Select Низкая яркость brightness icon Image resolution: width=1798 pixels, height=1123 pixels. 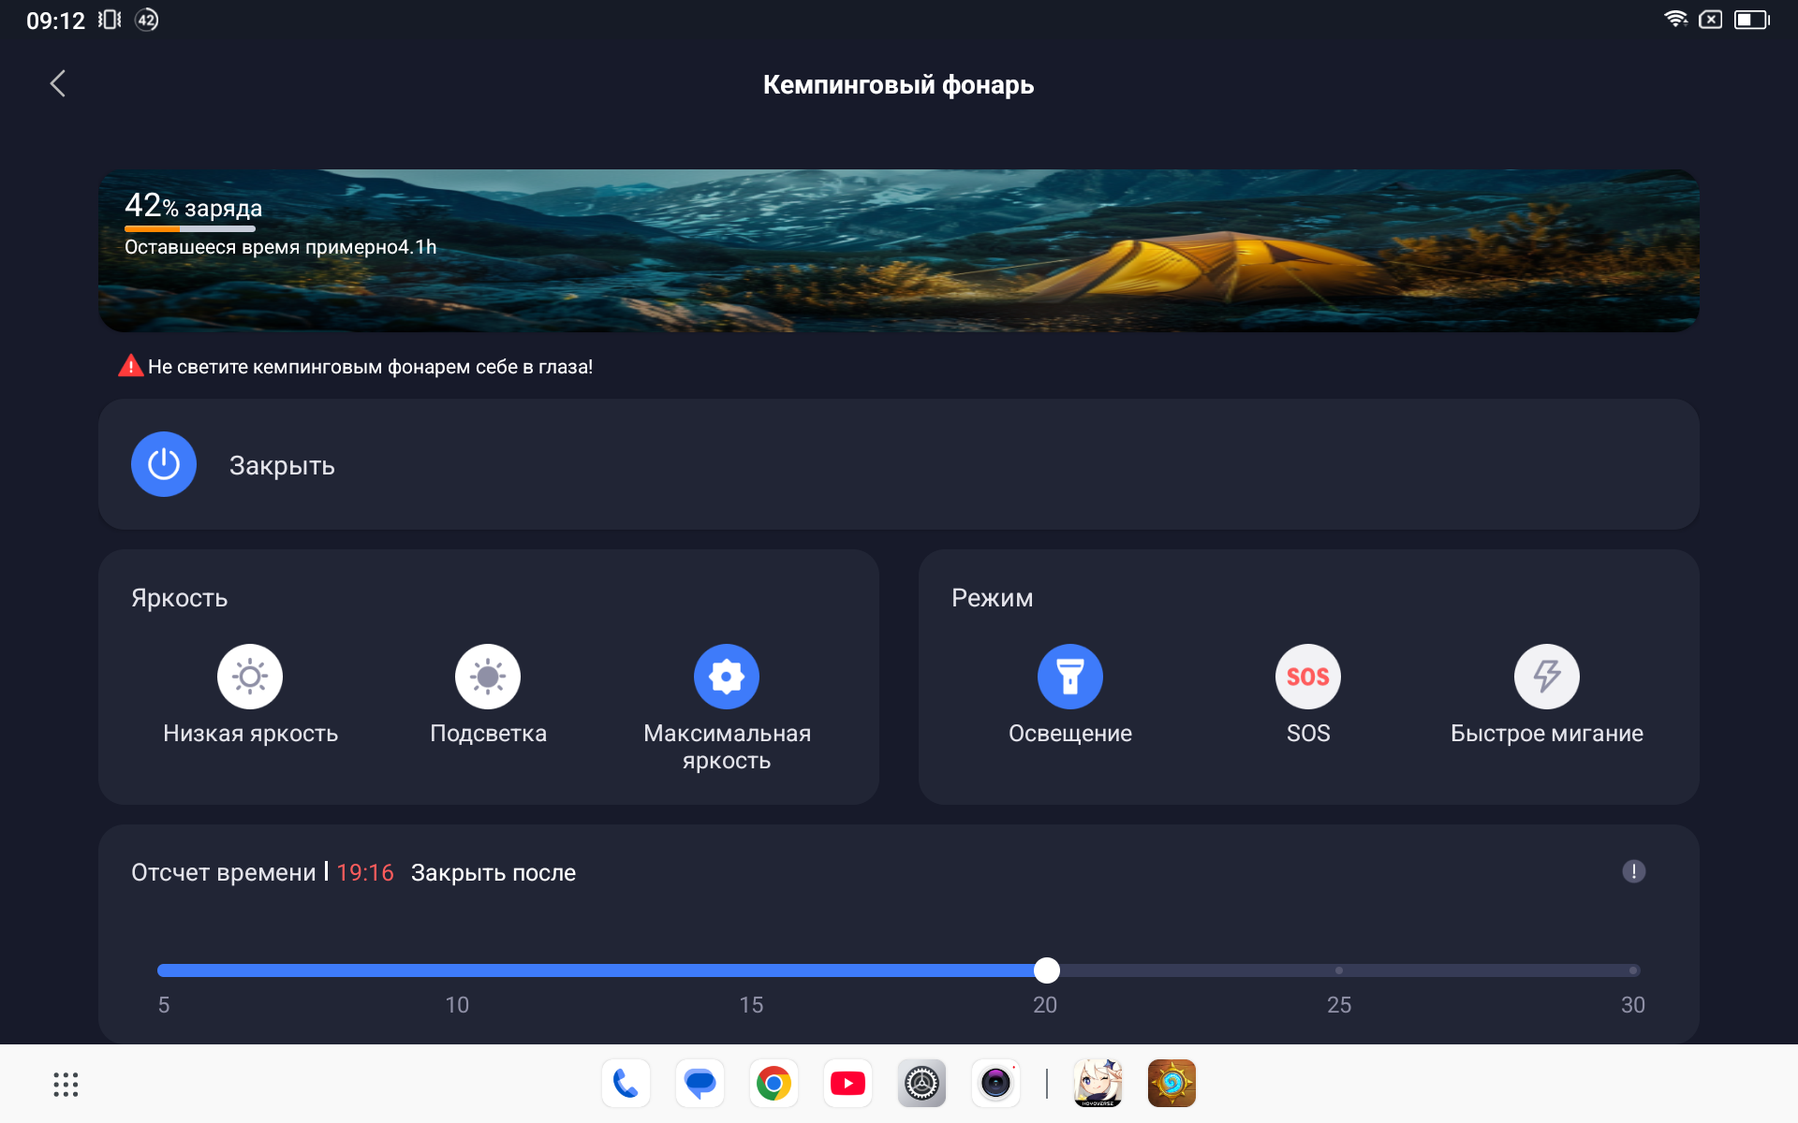[x=250, y=677]
